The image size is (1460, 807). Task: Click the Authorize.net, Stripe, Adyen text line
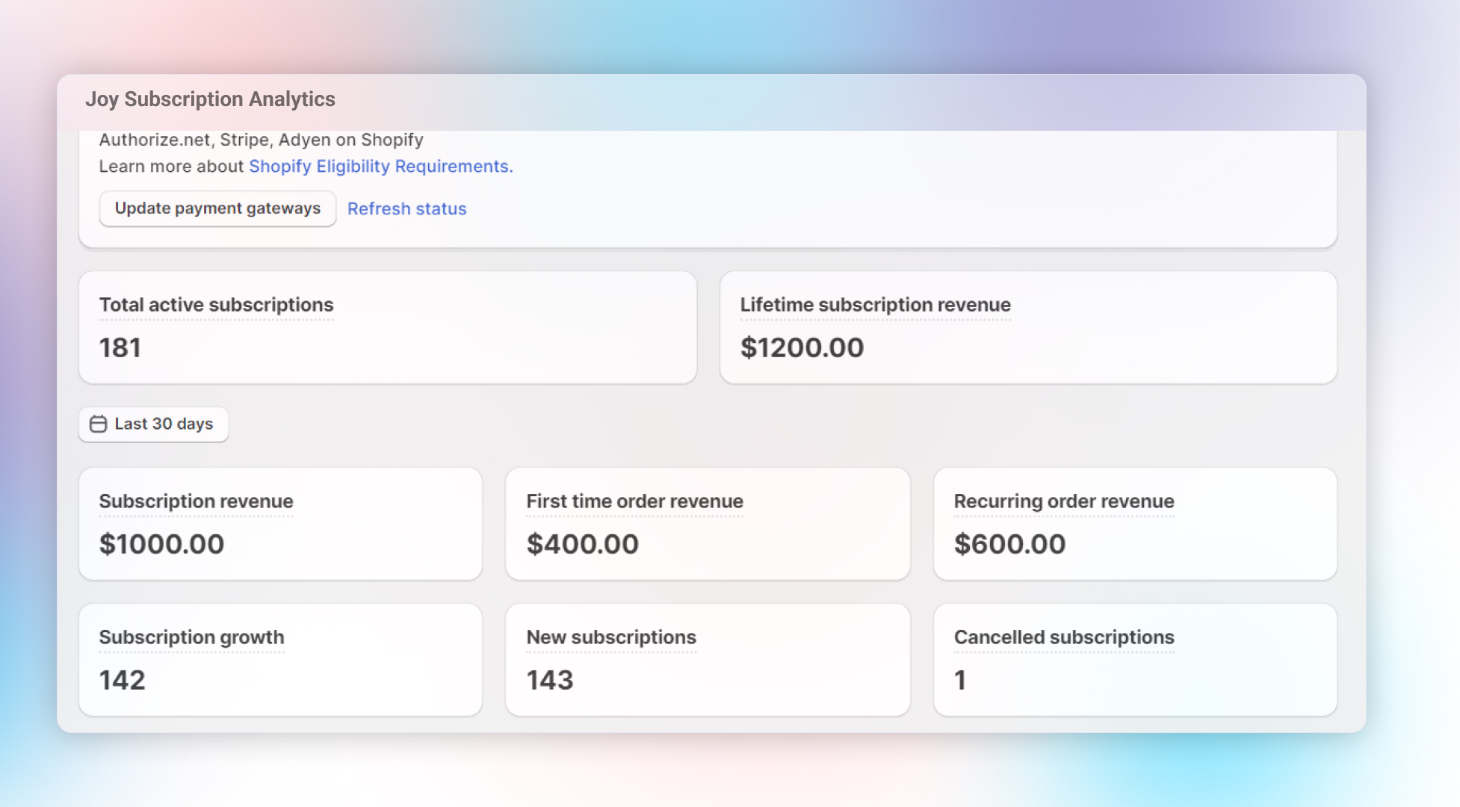coord(262,140)
